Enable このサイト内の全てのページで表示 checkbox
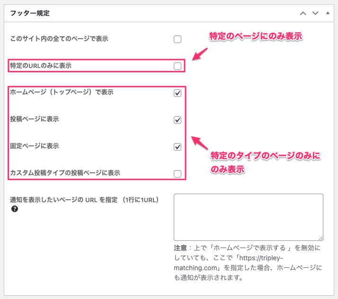The width and height of the screenshot is (338, 299). tap(178, 39)
